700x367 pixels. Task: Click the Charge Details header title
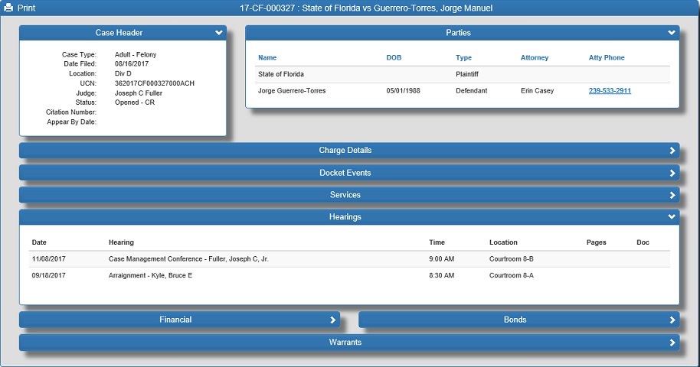coord(345,151)
